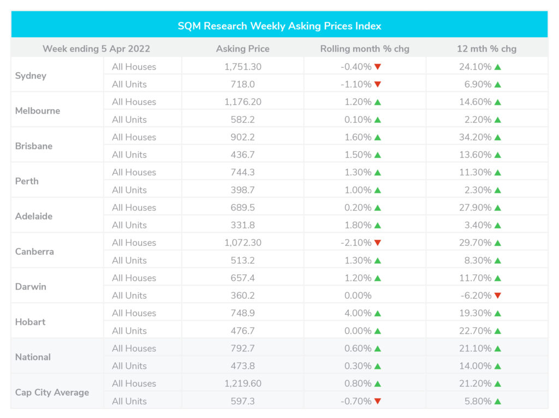This screenshot has width=559, height=418.
Task: Select the Darwin row label
Action: (31, 287)
